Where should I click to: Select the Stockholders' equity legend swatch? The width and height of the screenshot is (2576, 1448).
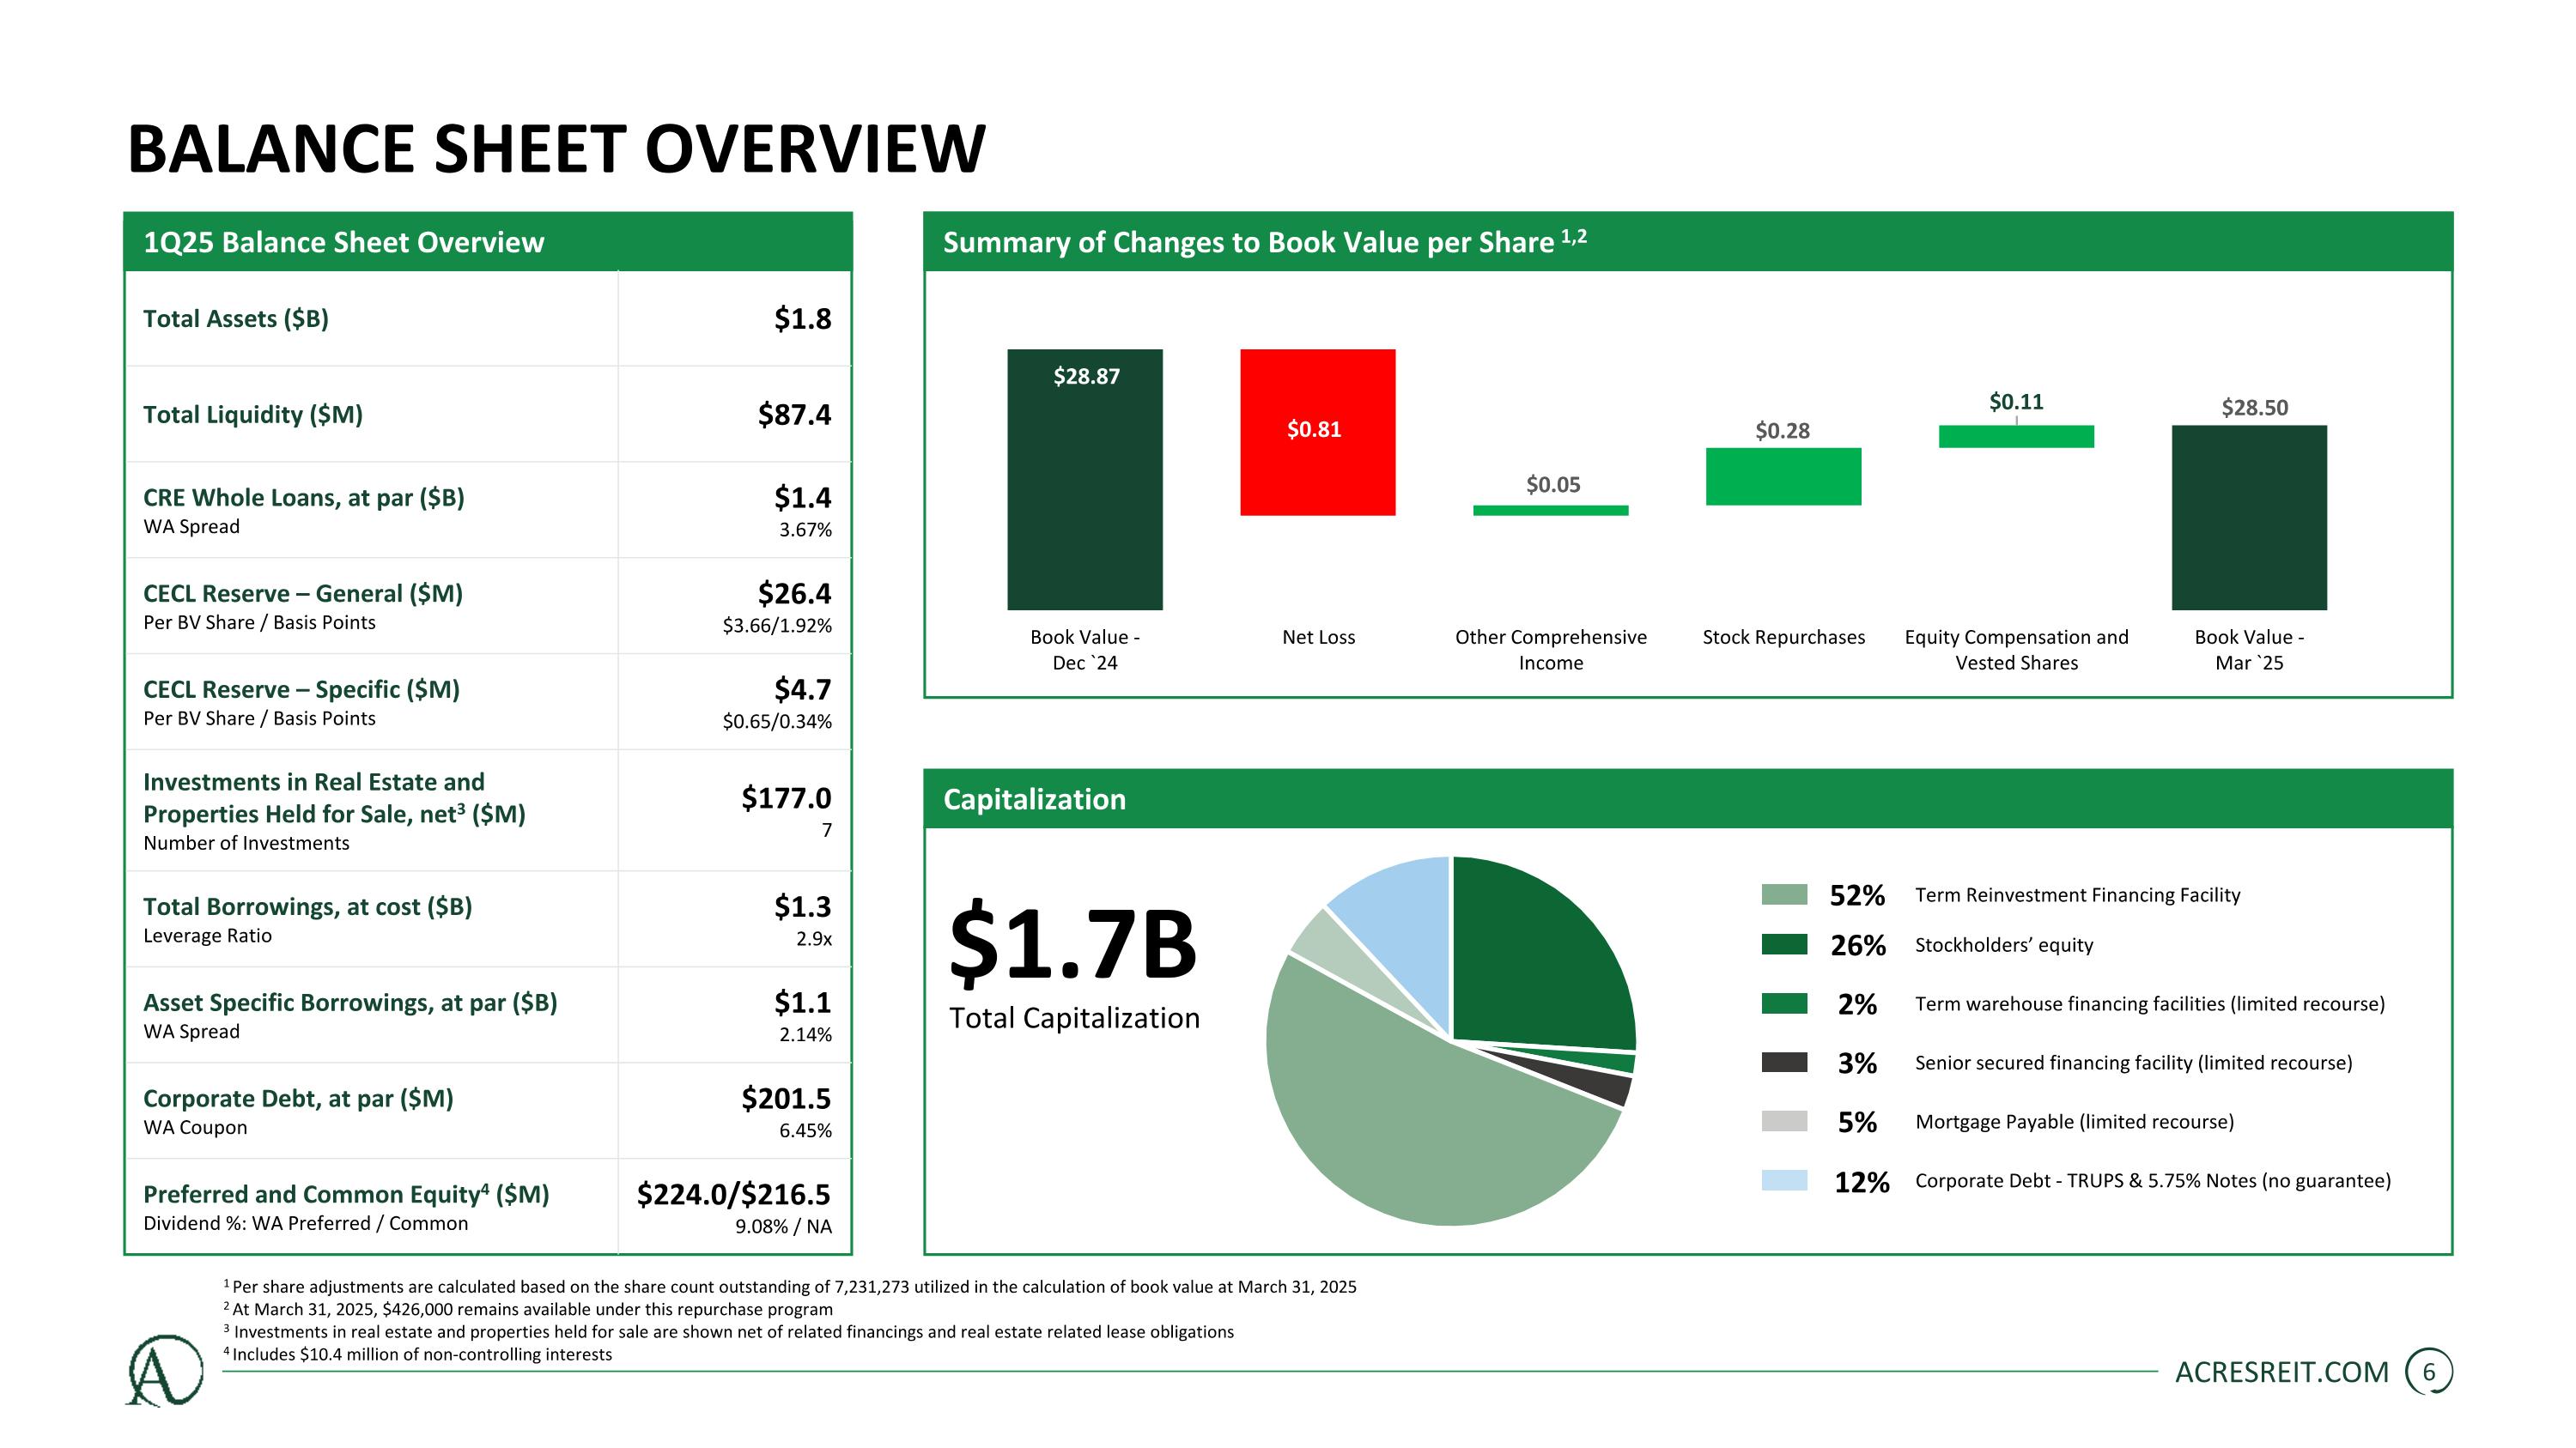[x=1784, y=944]
